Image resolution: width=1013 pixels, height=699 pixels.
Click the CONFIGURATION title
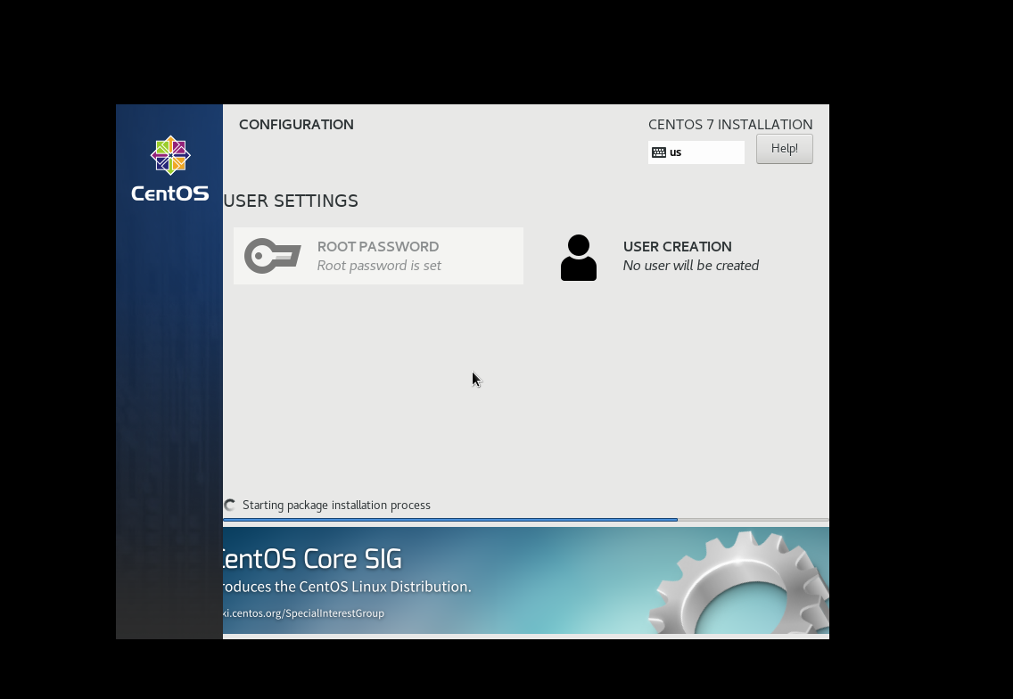[297, 124]
